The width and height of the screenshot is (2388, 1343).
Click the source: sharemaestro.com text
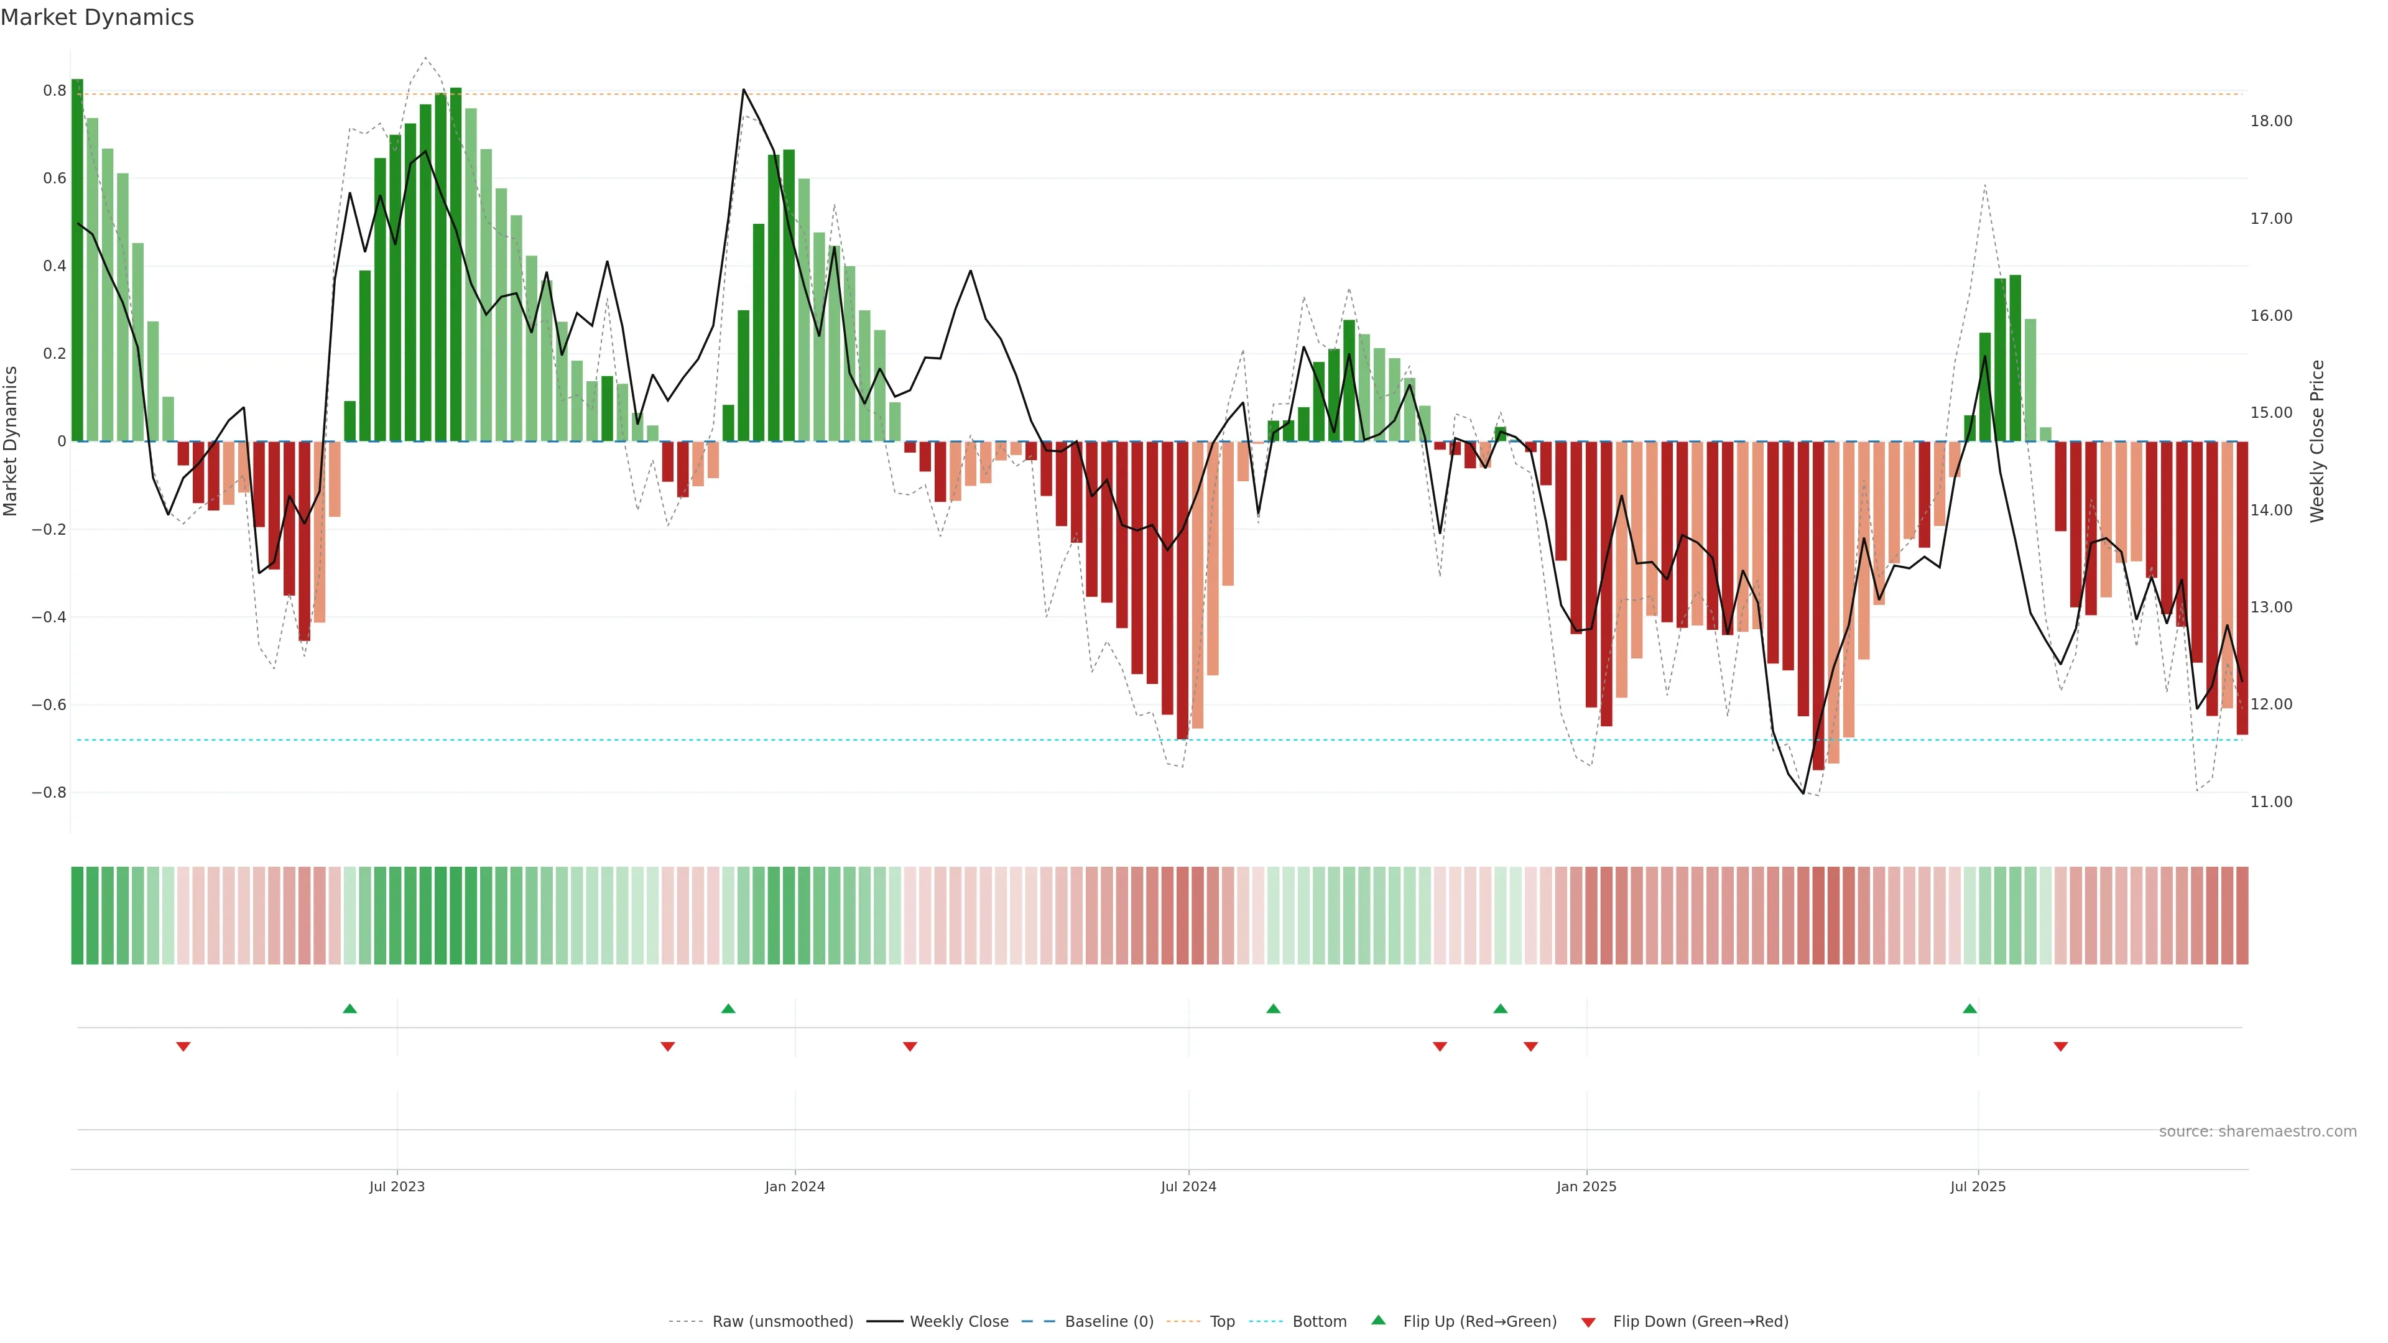(x=2257, y=1131)
